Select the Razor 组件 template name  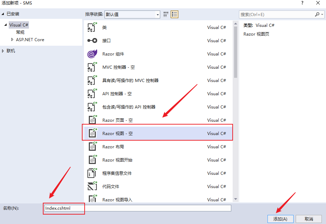pyautogui.click(x=113, y=54)
